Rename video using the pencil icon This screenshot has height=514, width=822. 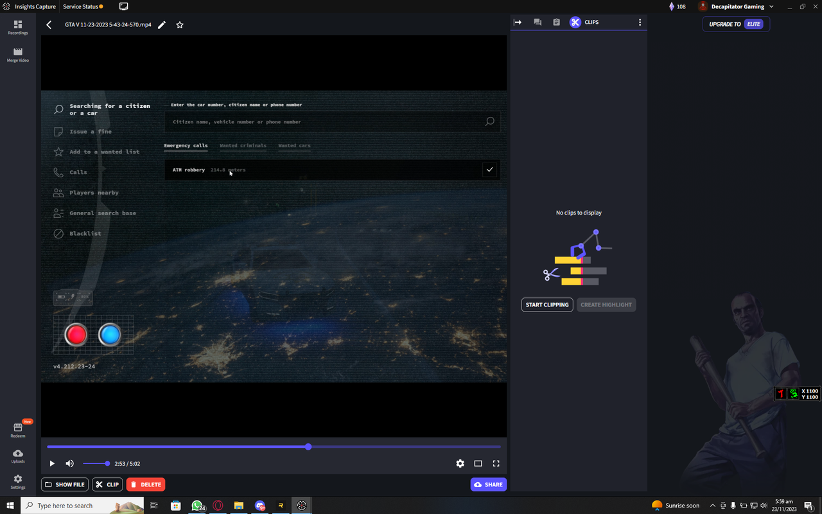coord(162,24)
